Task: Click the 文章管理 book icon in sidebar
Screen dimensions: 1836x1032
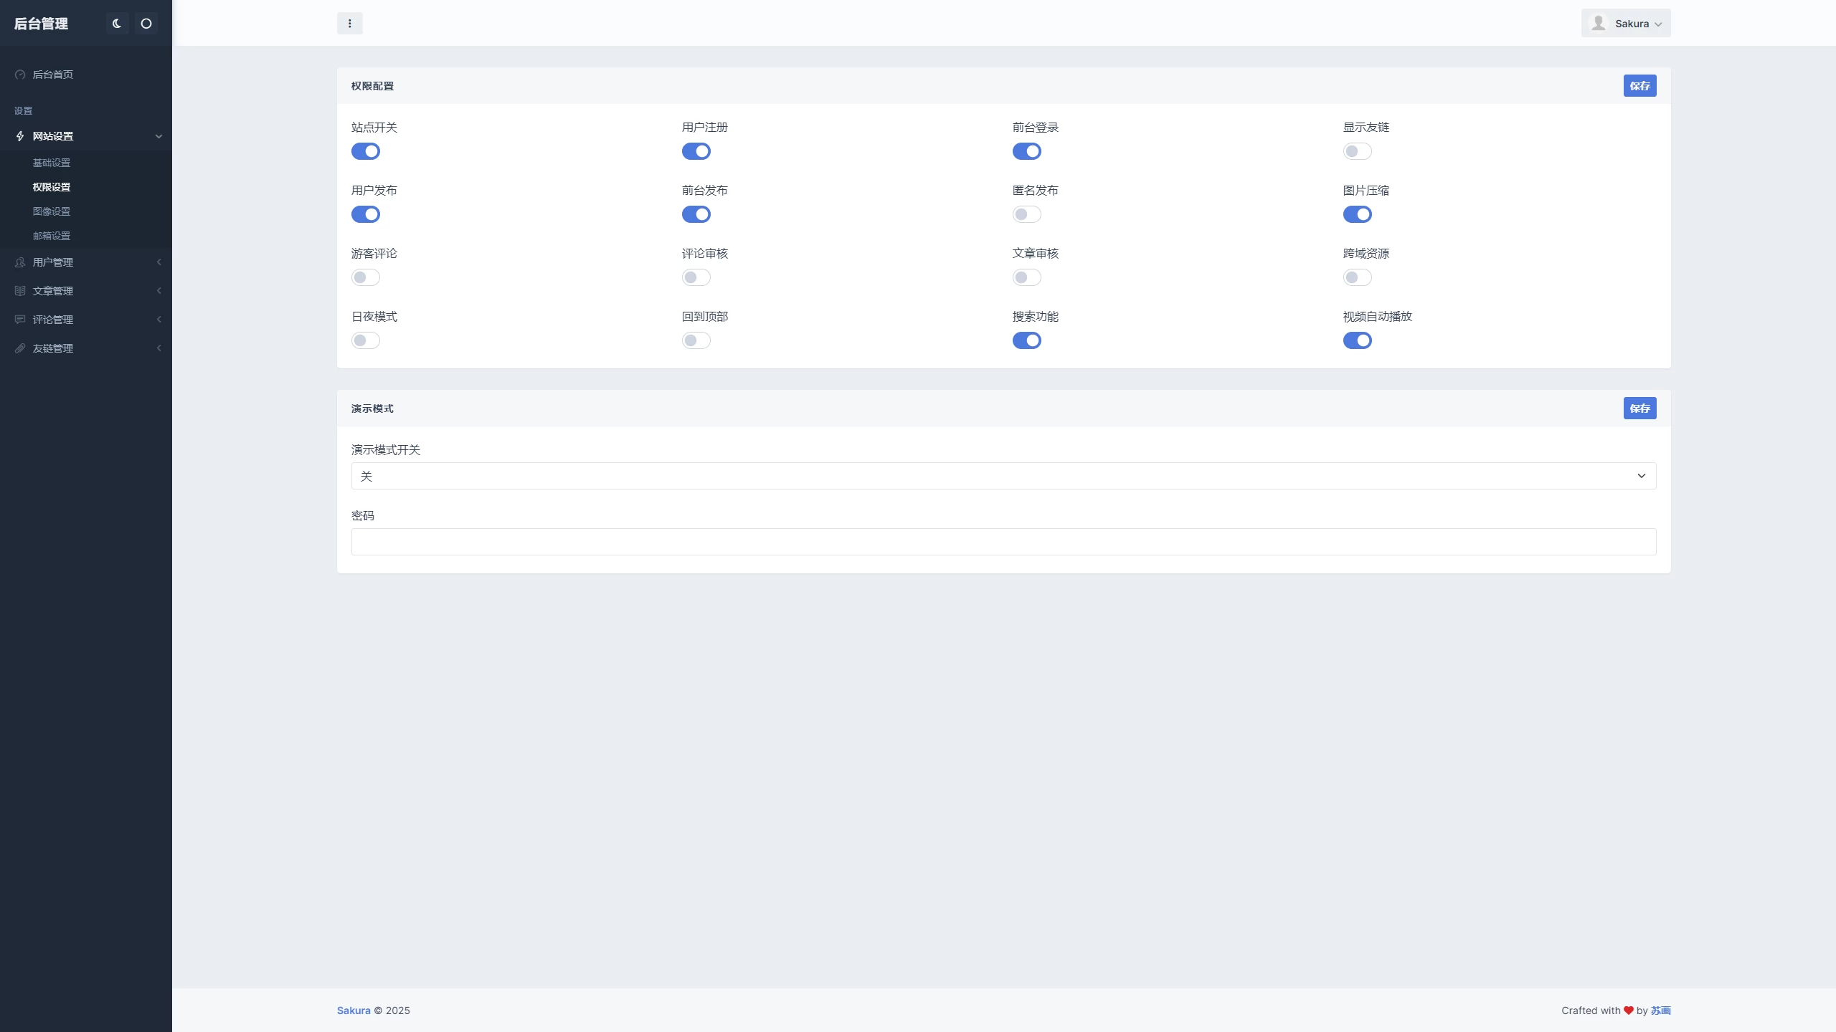Action: coord(20,291)
